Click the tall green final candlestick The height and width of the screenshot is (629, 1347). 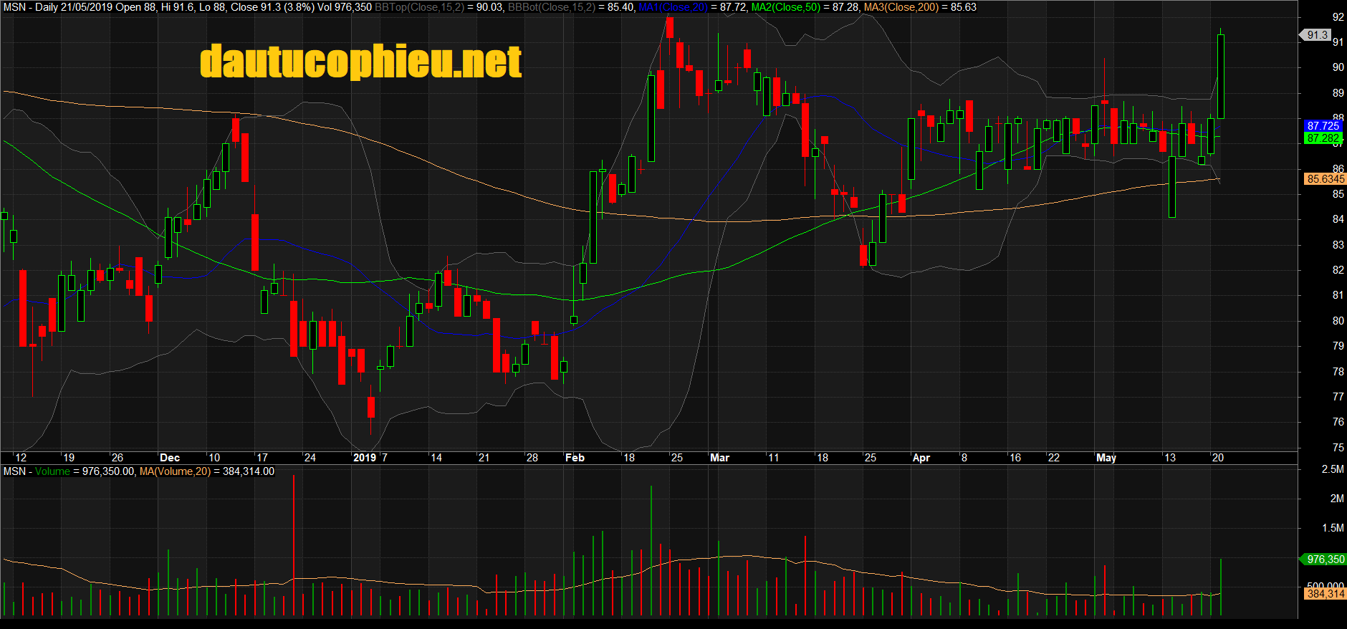1221,76
